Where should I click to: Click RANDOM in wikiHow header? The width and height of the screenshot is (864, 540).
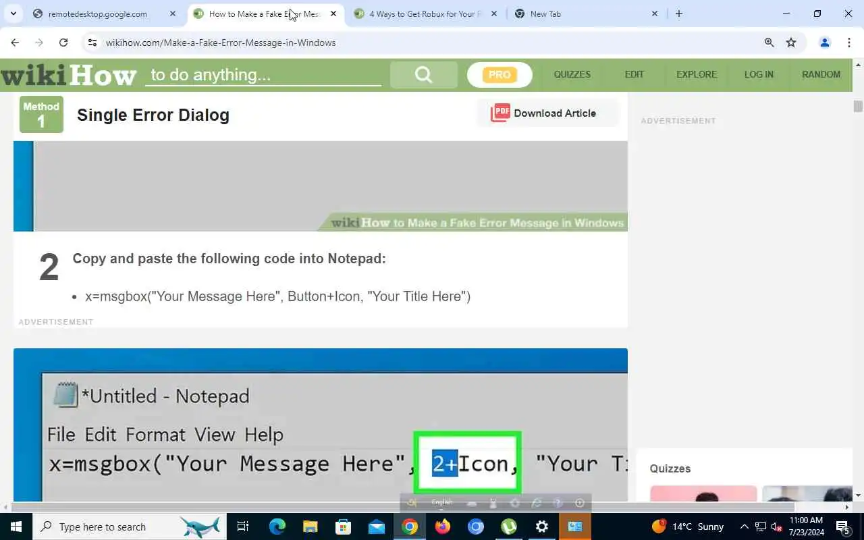coord(821,74)
